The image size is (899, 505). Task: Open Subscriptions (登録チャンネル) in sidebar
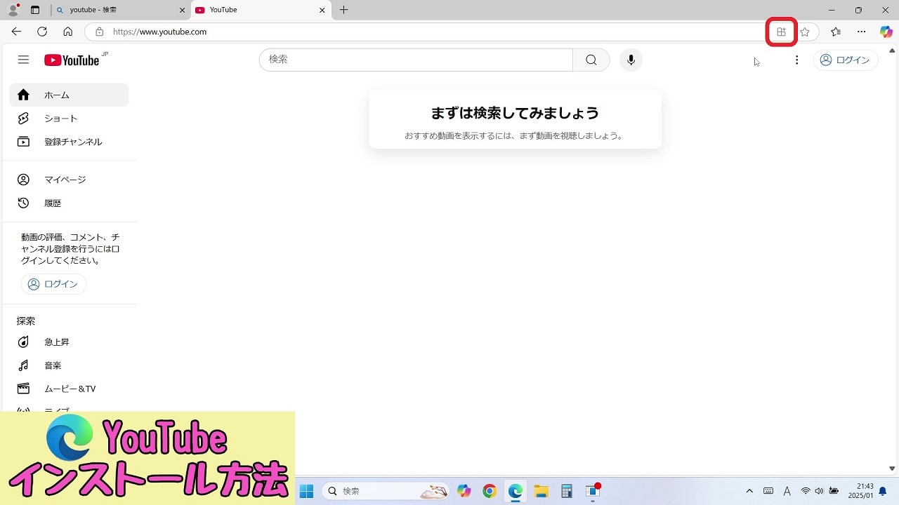[69, 142]
